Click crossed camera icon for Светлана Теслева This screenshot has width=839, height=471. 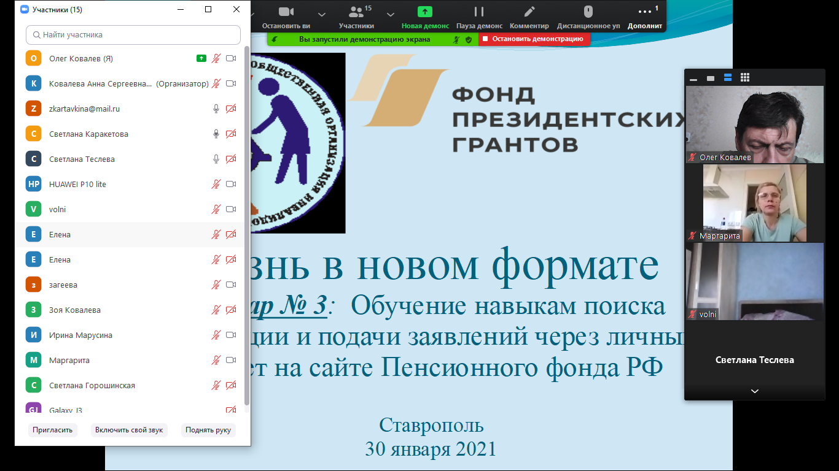click(231, 159)
